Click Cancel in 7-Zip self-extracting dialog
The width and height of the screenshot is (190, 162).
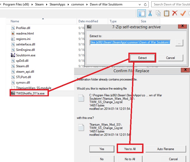click(x=171, y=58)
